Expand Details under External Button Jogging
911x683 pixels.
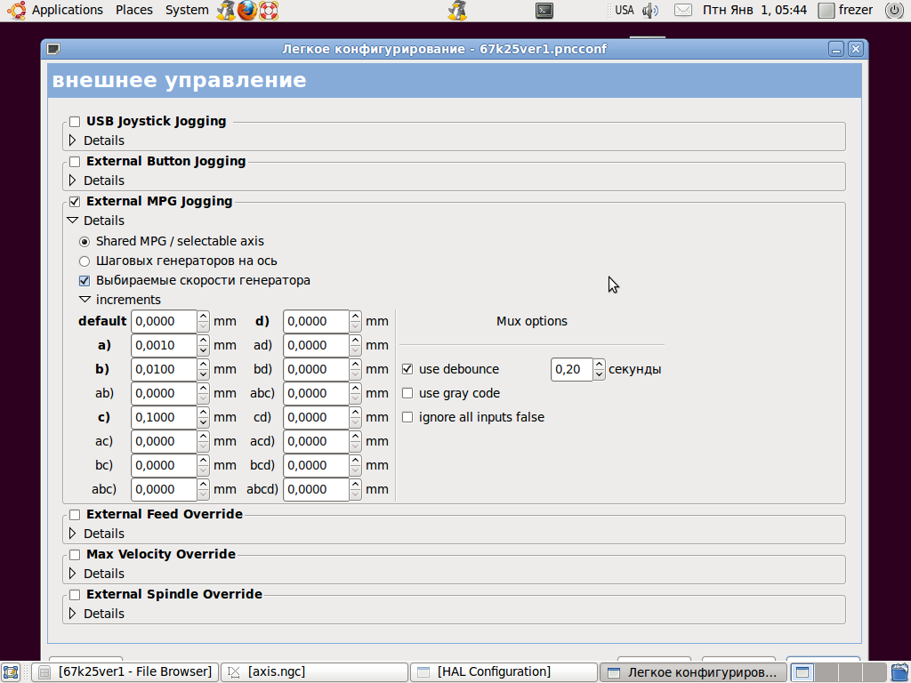click(72, 181)
